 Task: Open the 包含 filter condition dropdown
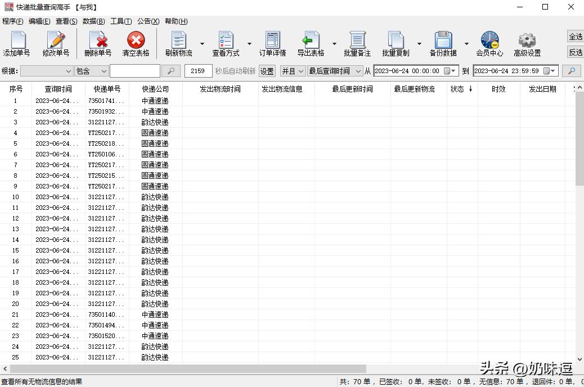tap(91, 71)
